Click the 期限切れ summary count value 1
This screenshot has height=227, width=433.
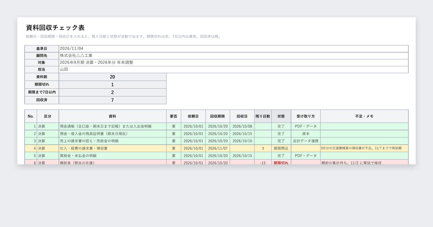click(x=113, y=85)
